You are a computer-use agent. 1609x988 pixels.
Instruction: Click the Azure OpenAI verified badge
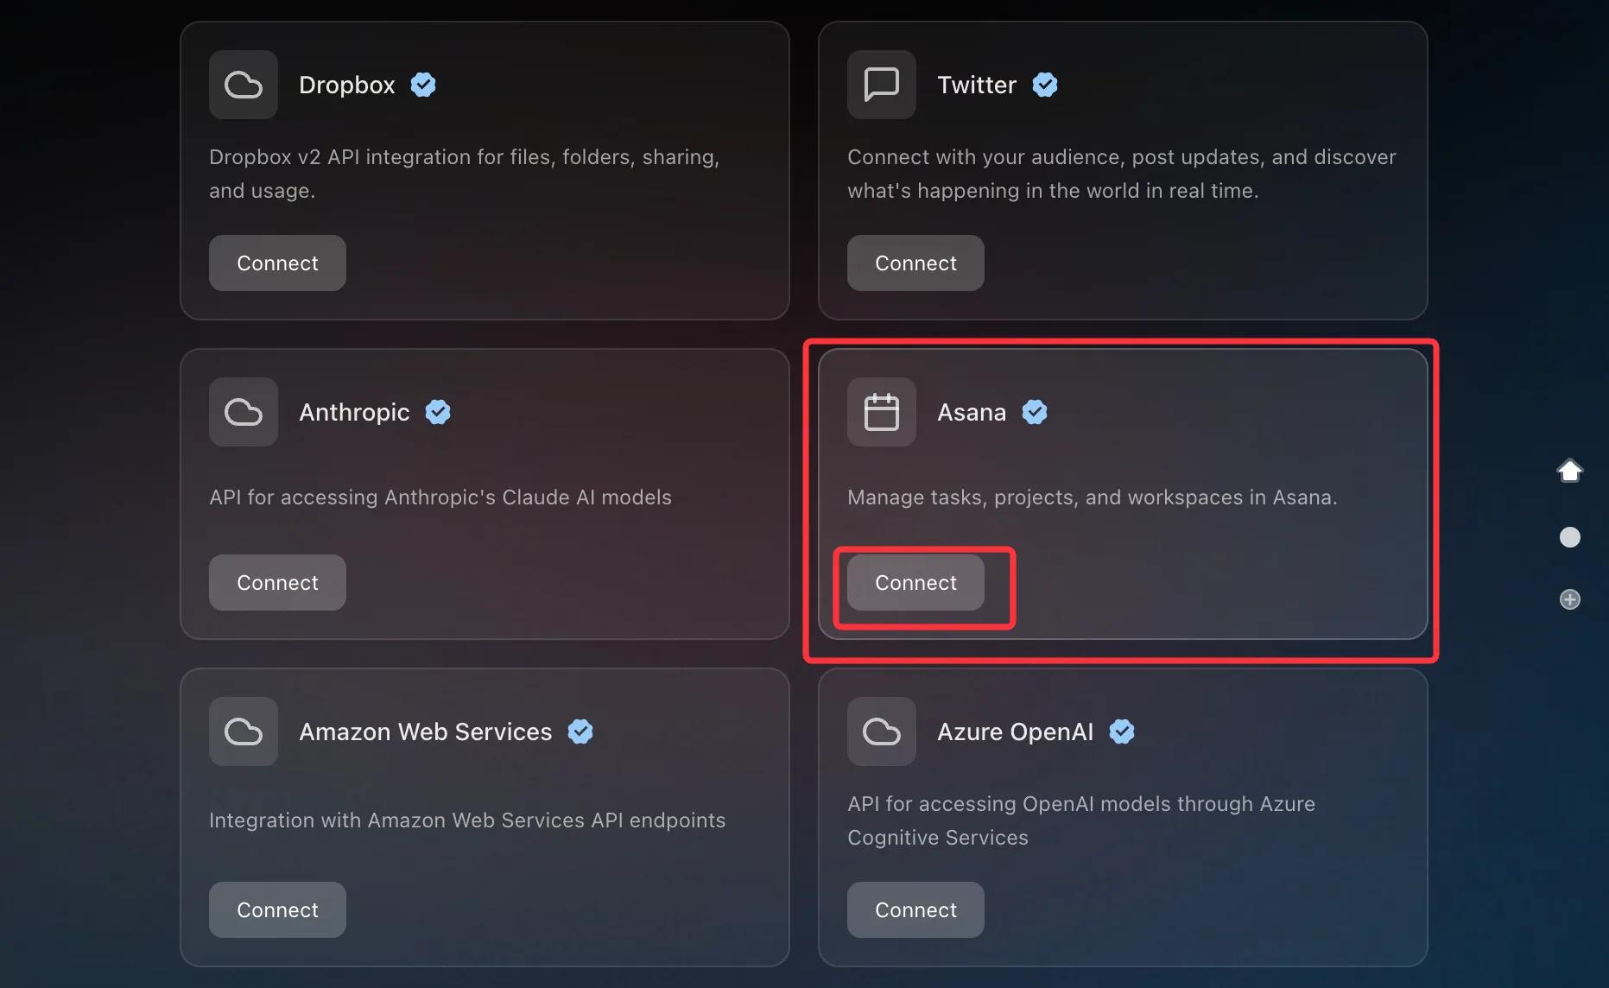[x=1122, y=731]
